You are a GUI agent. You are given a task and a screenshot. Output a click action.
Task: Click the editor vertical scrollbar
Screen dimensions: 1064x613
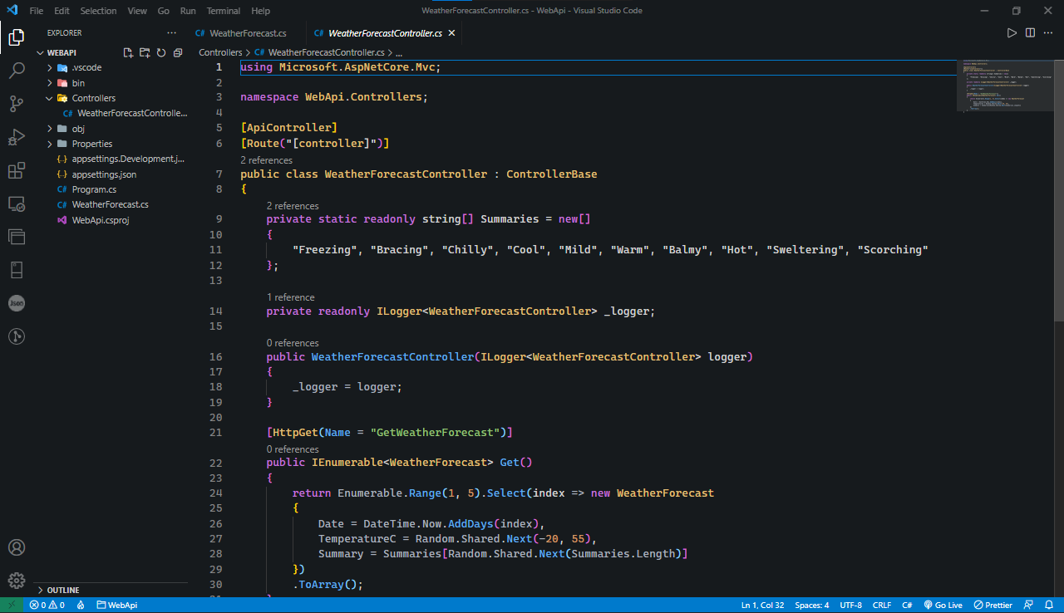coord(1059,189)
